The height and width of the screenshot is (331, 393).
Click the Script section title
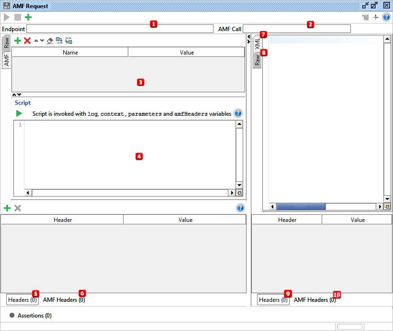tap(22, 103)
